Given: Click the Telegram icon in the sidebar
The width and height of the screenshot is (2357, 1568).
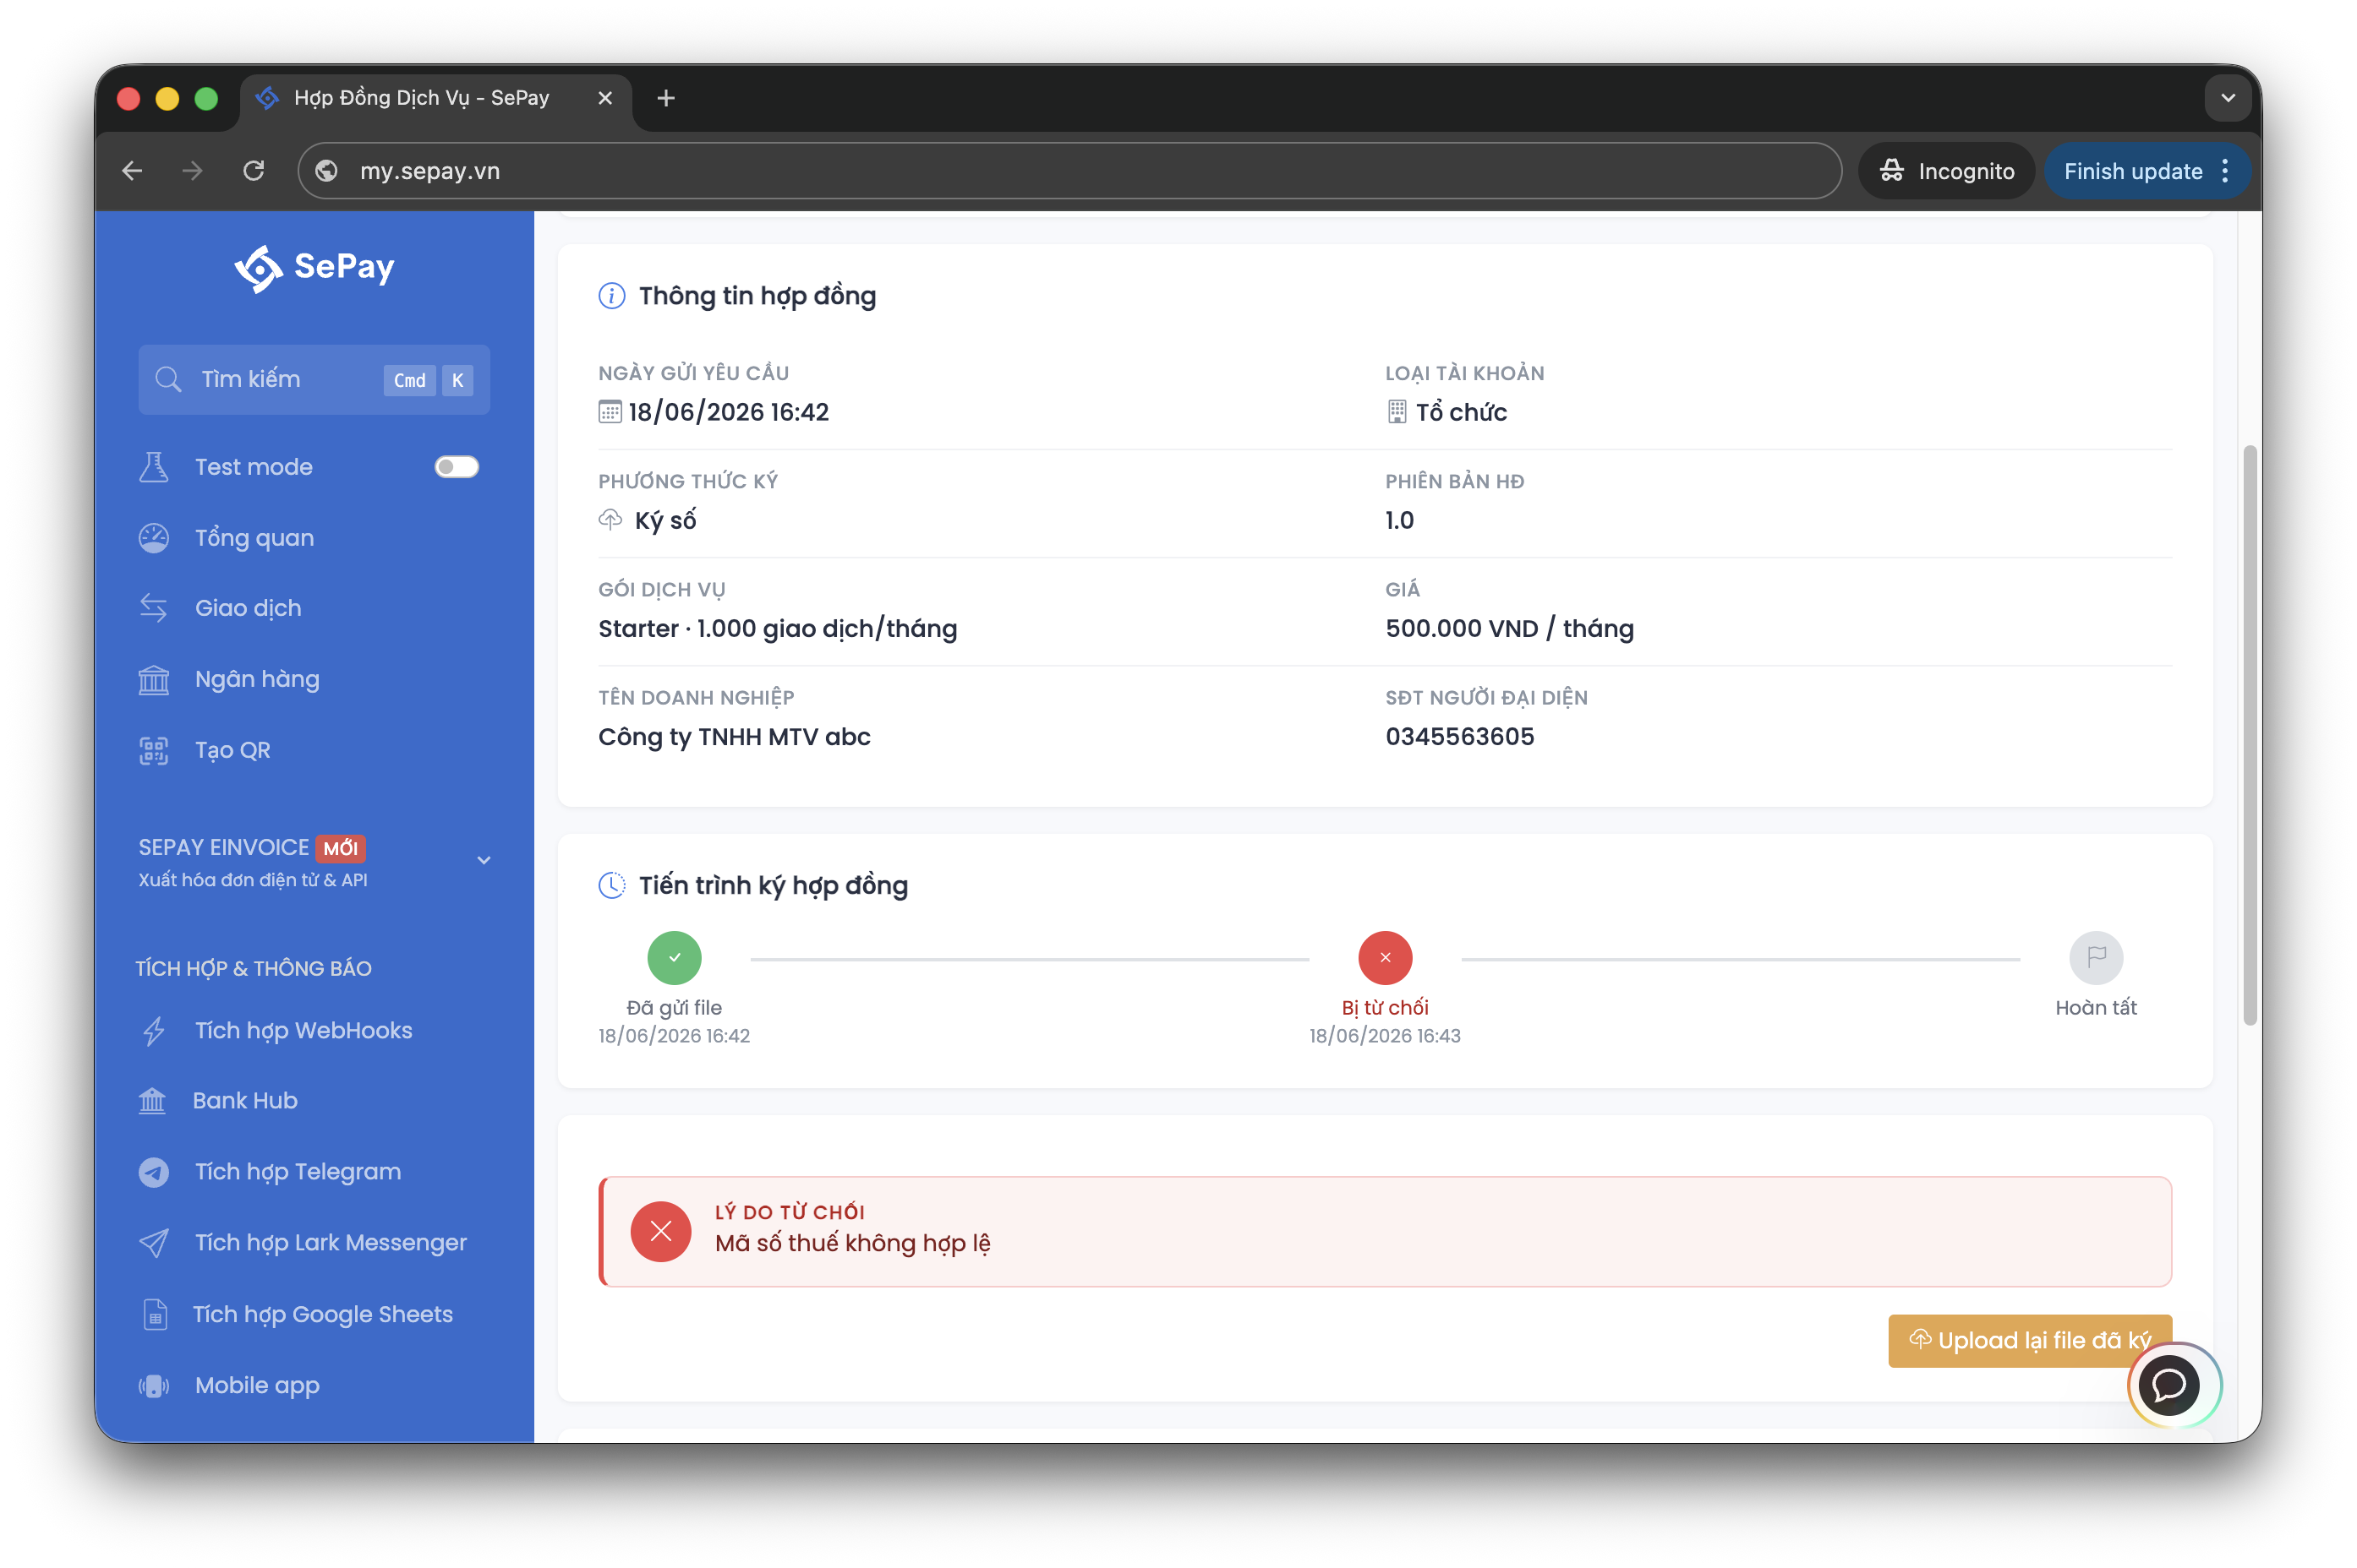Looking at the screenshot, I should pos(153,1172).
